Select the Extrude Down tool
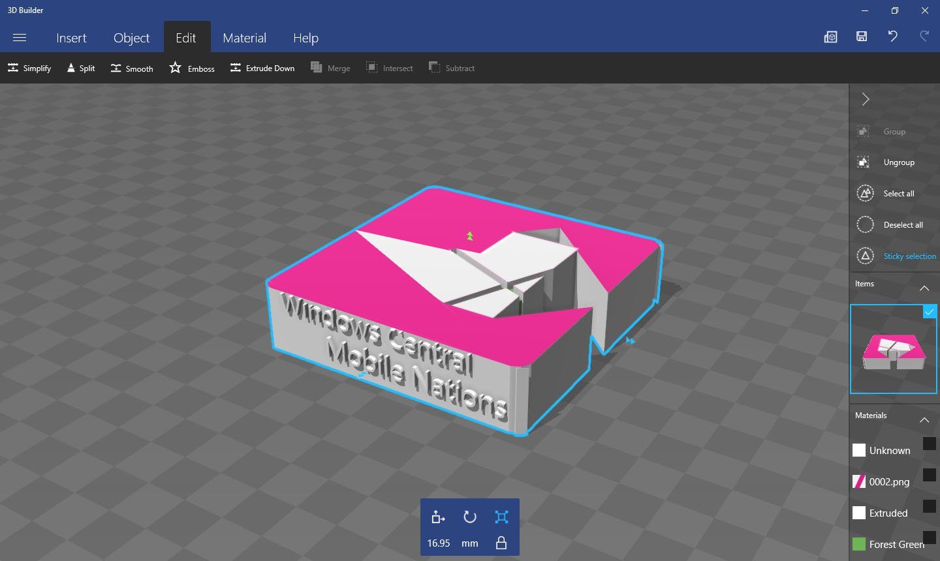 (x=262, y=68)
